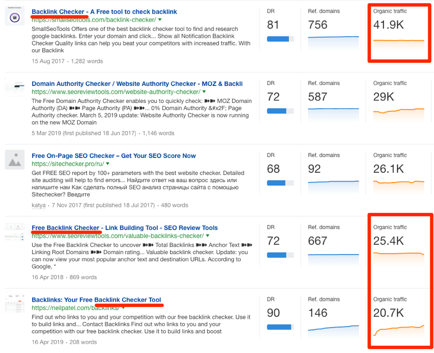Click the smallseotools result thumbnail

(14, 16)
